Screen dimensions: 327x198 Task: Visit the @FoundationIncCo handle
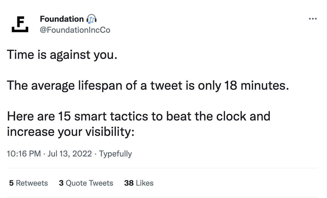point(75,30)
